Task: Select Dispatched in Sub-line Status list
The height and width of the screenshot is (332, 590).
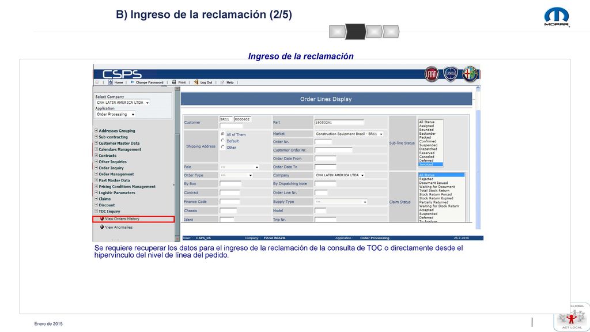Action: click(x=428, y=149)
